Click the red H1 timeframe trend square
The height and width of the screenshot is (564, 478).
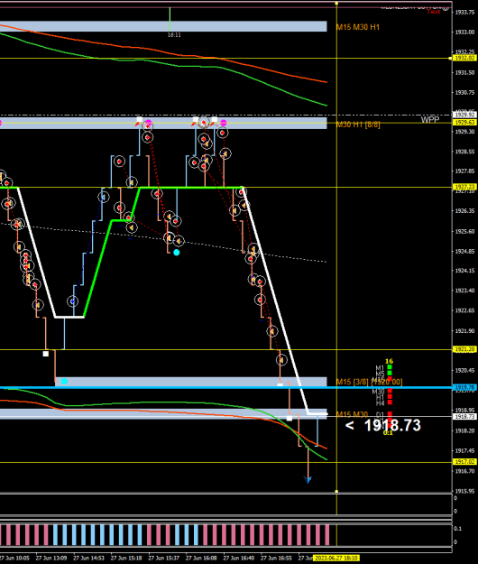click(x=390, y=397)
